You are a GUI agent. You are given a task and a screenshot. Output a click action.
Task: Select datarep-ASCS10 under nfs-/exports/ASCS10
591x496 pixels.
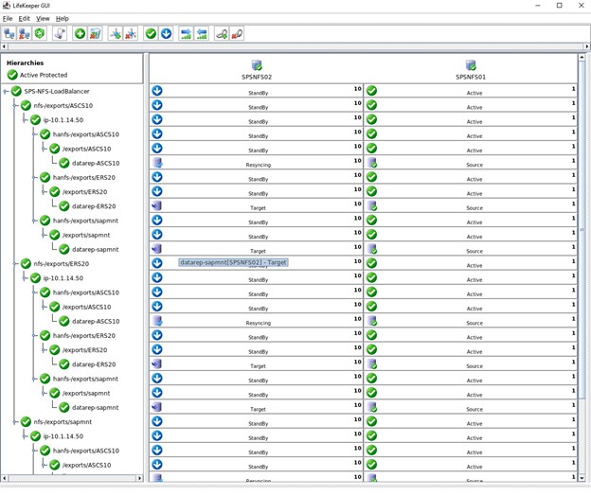96,163
